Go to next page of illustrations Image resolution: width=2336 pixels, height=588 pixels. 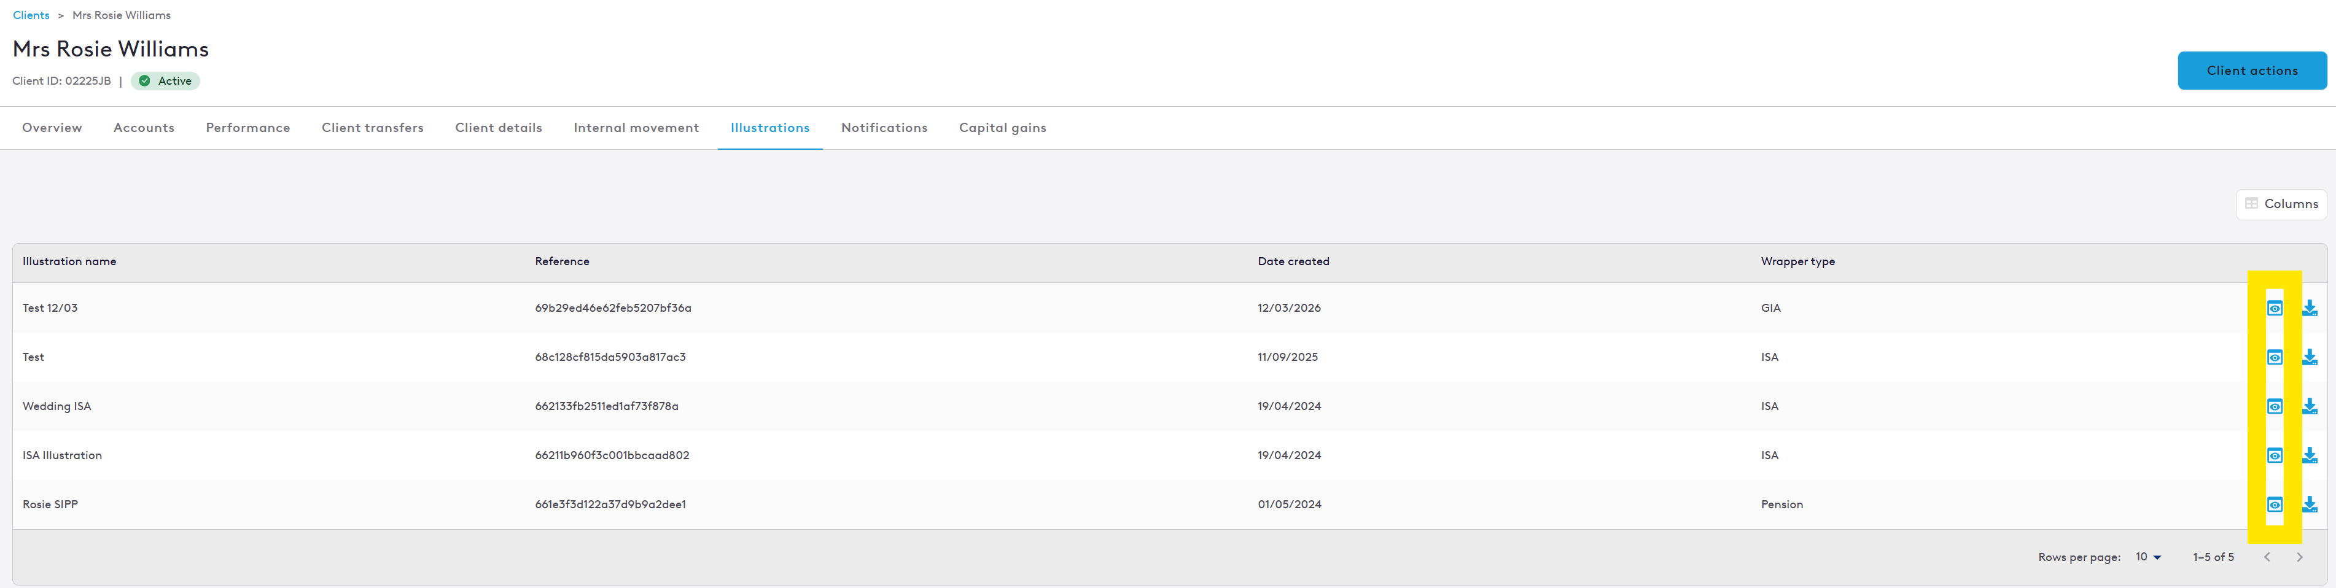[2299, 557]
